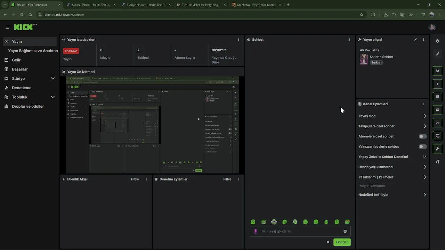Click the green Gönder button
Viewport: 445px width, 250px height.
[x=342, y=242]
